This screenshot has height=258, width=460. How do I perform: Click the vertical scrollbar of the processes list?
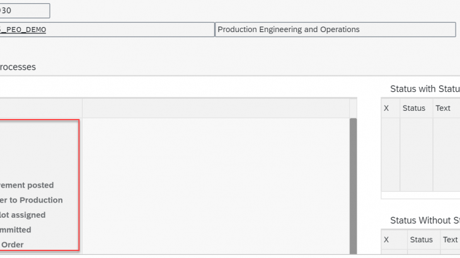click(x=354, y=186)
